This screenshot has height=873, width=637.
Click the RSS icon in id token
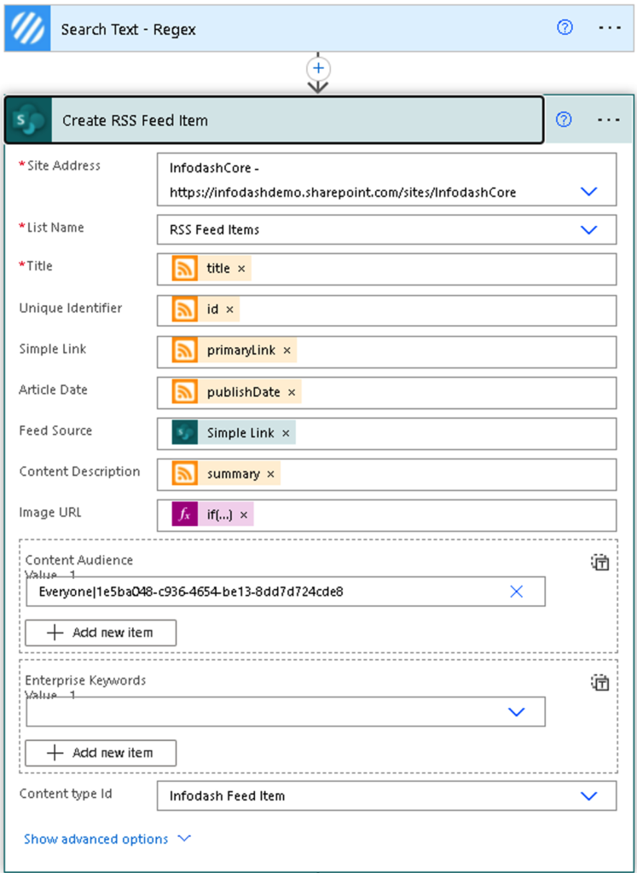click(185, 309)
